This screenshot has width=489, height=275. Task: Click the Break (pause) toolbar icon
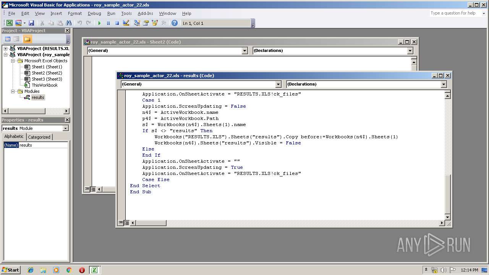pos(108,23)
